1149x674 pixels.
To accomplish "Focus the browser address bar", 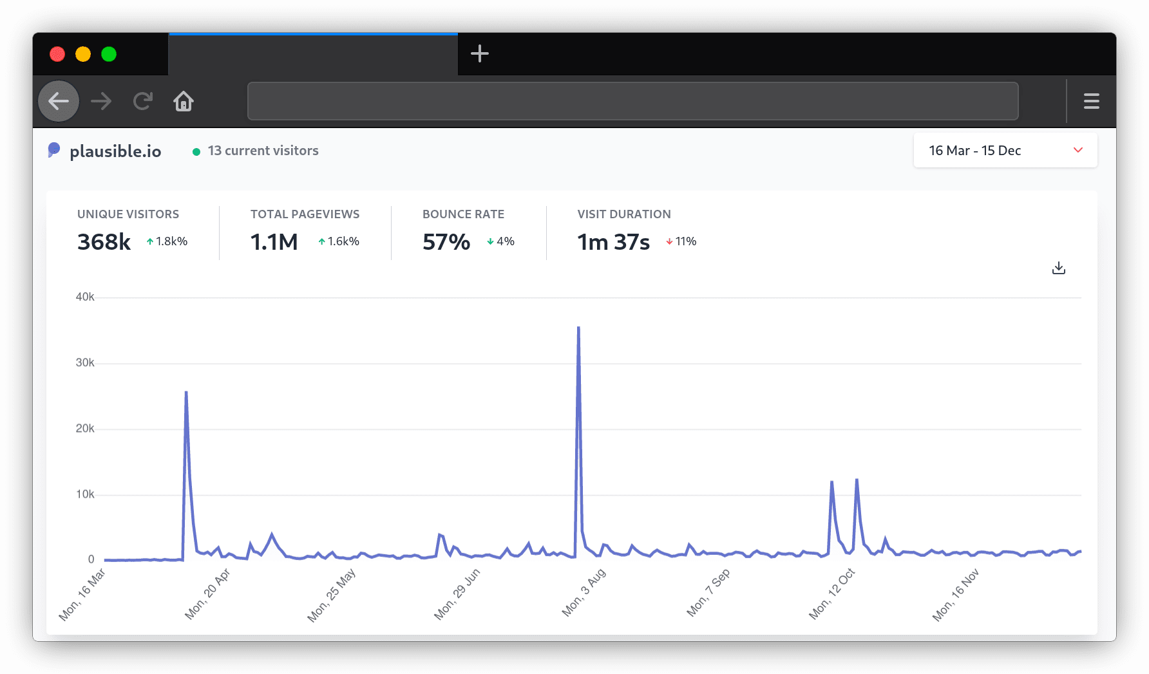I will point(632,101).
